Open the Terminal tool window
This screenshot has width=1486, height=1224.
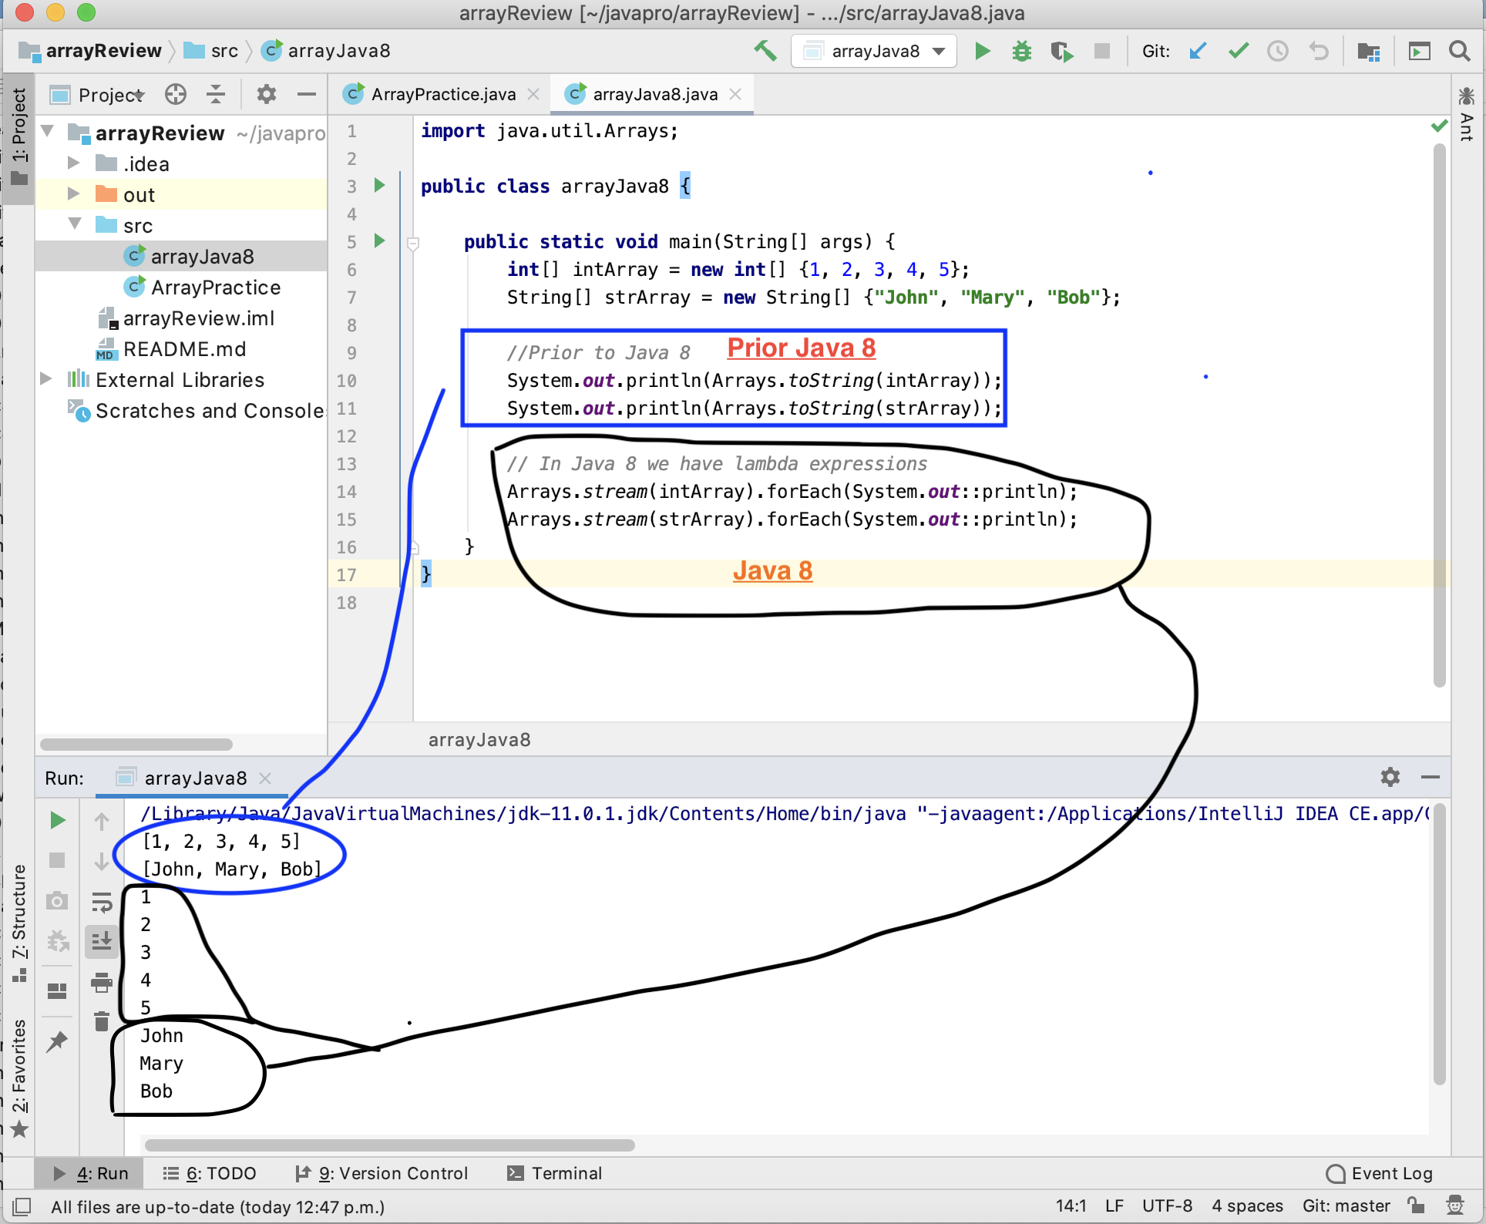pyautogui.click(x=555, y=1173)
